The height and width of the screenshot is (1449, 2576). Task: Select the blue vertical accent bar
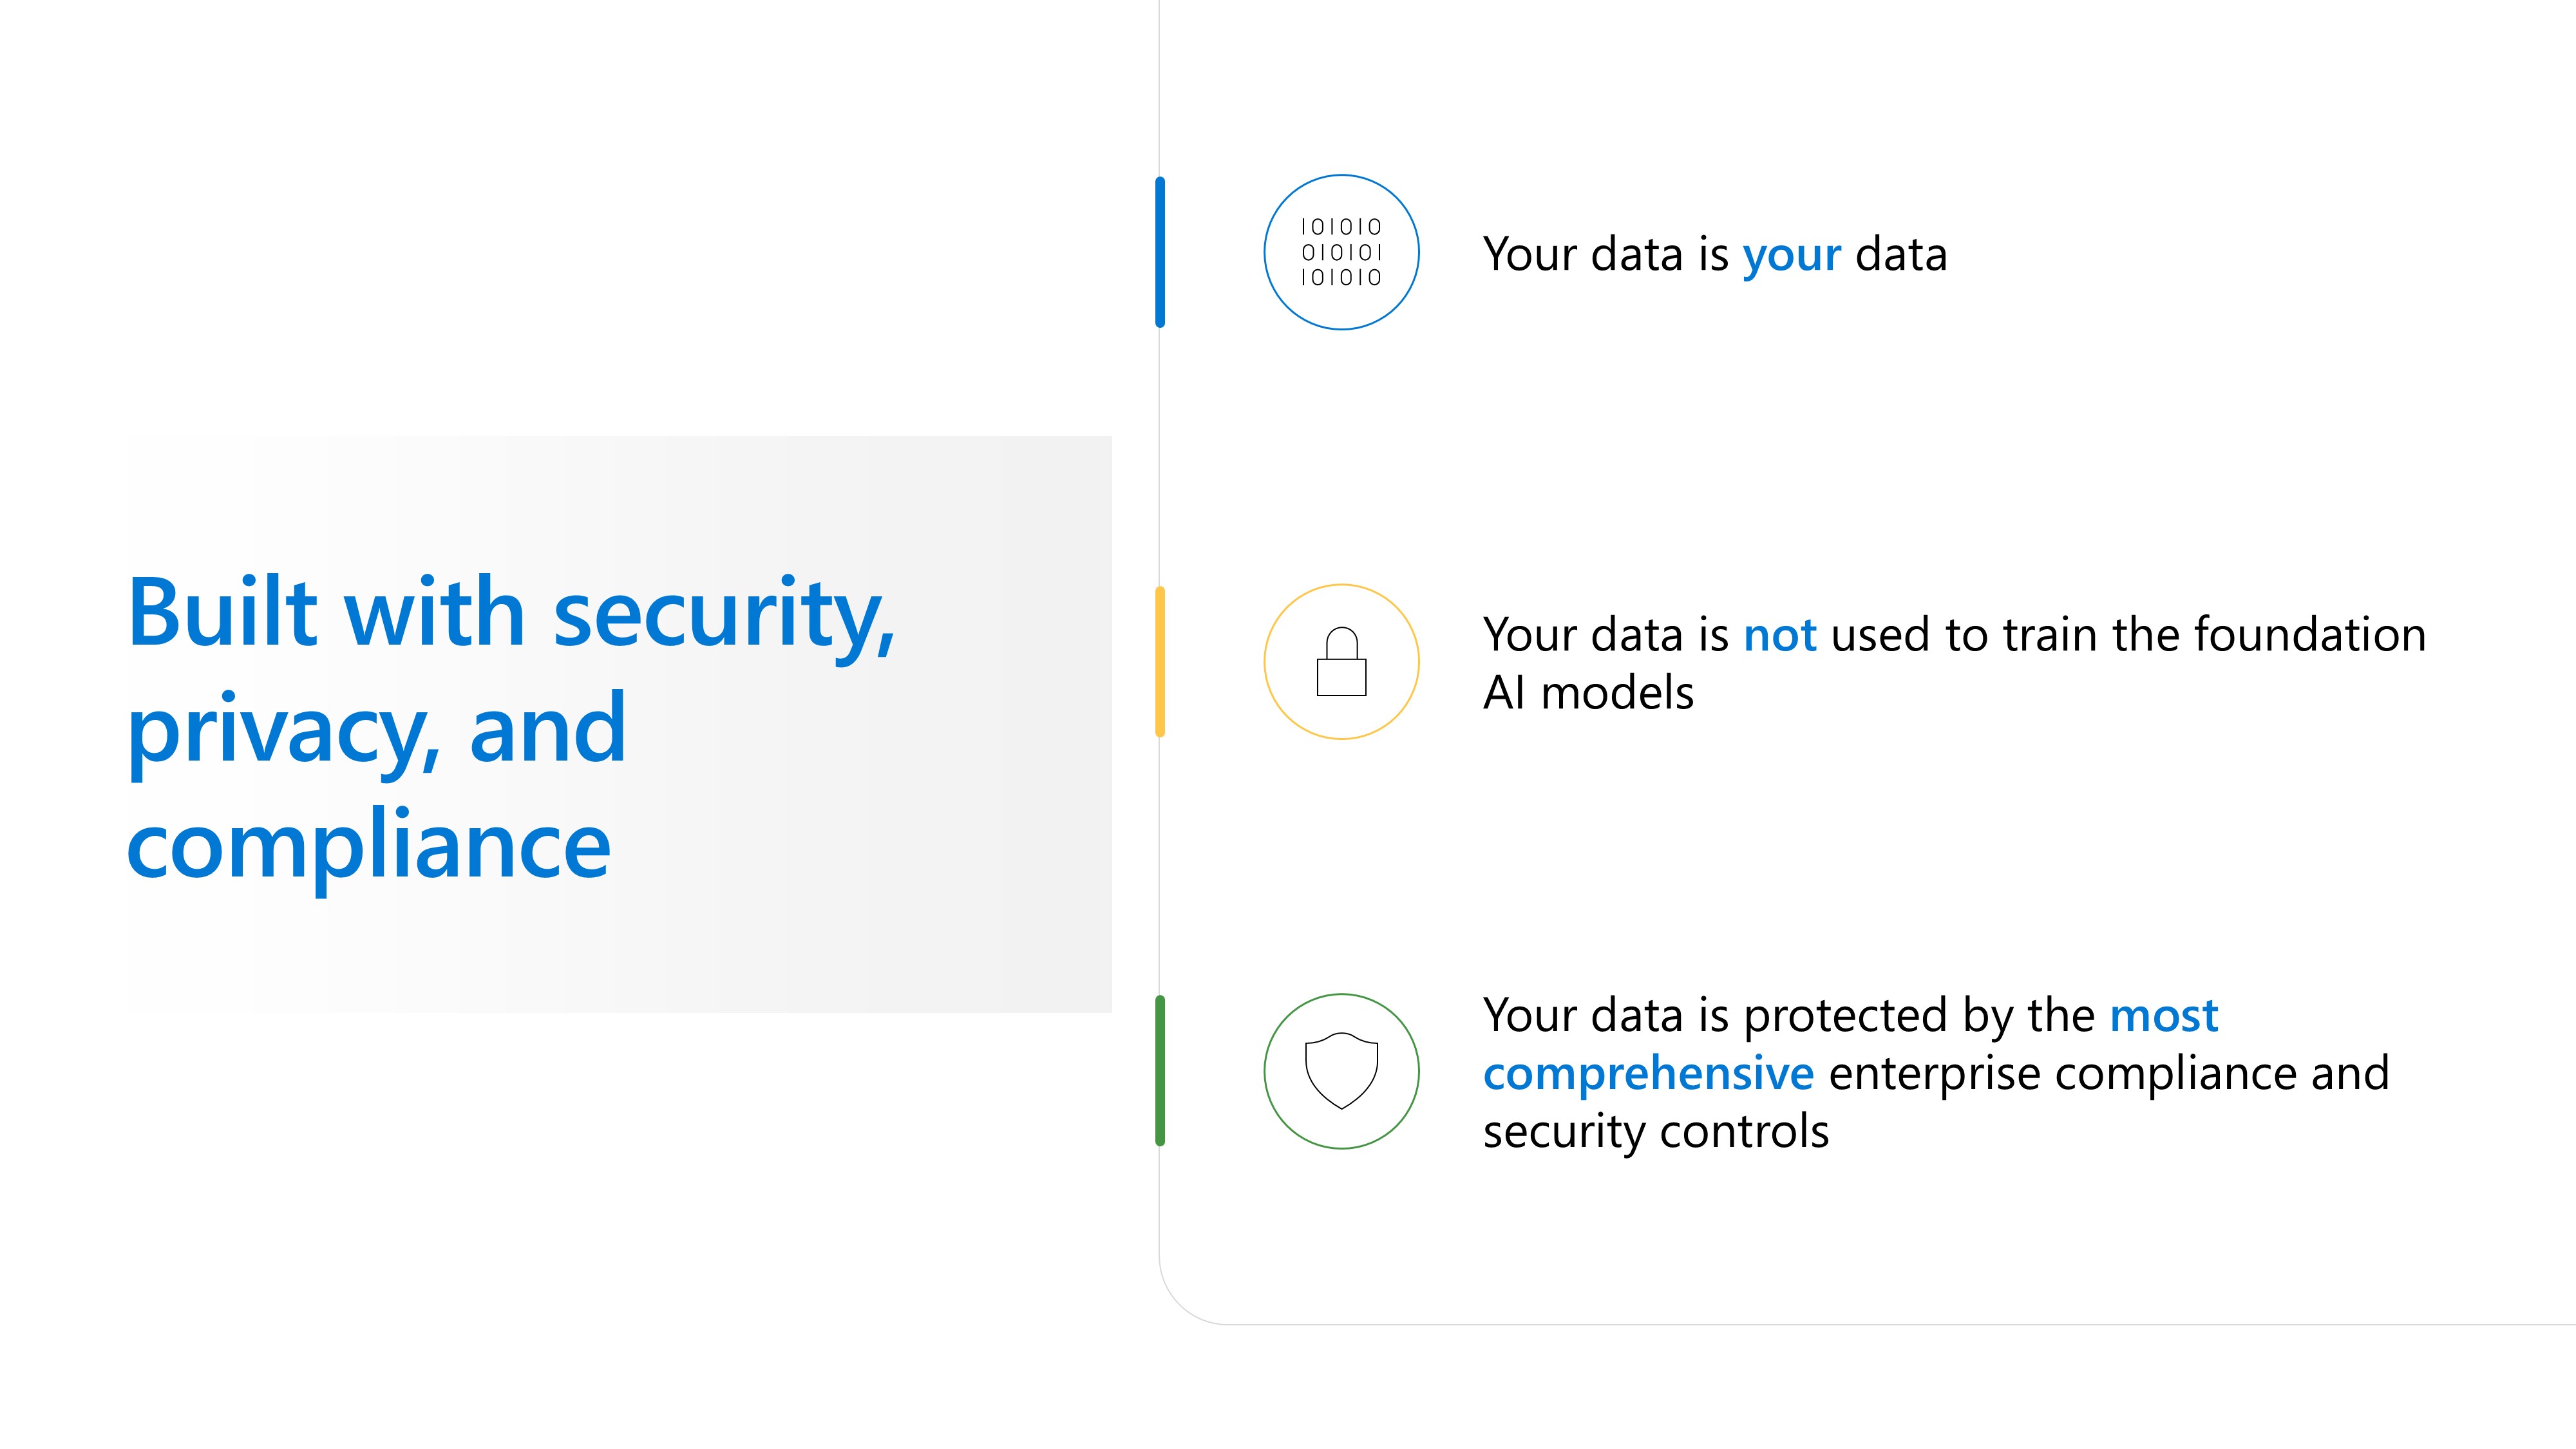[x=1160, y=252]
